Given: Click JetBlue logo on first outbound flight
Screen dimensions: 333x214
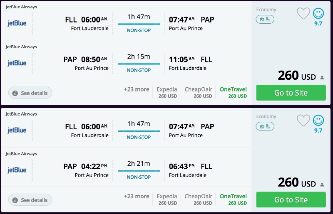Looking at the screenshot, I should 17,23.
